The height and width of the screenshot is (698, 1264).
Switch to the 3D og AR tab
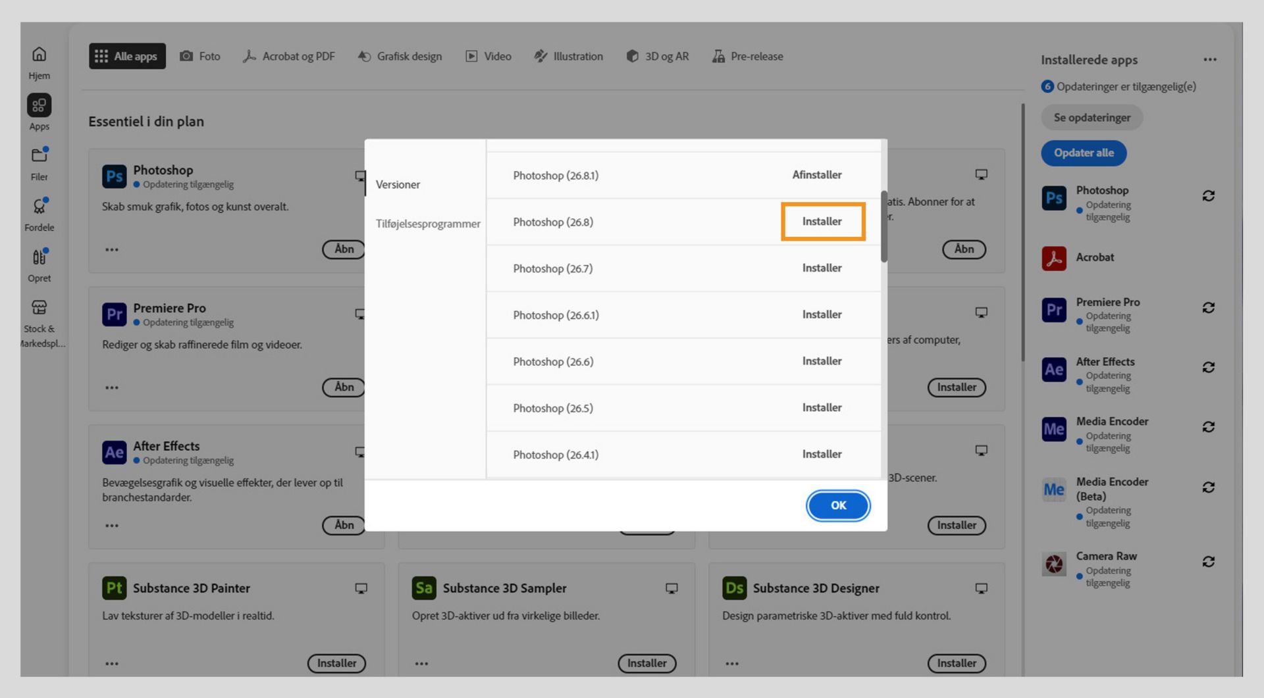click(x=658, y=57)
